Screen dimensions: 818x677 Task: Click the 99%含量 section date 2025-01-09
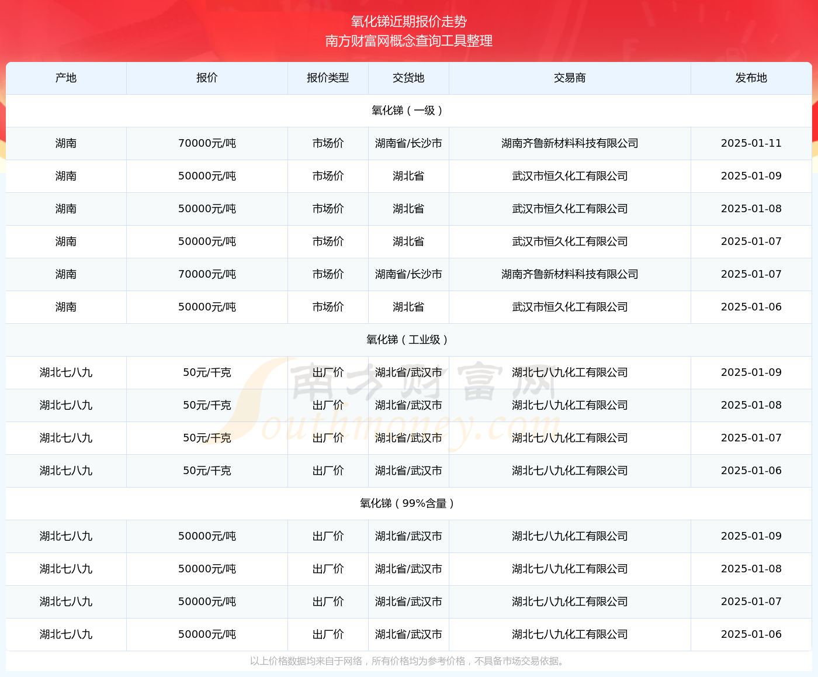pyautogui.click(x=751, y=536)
